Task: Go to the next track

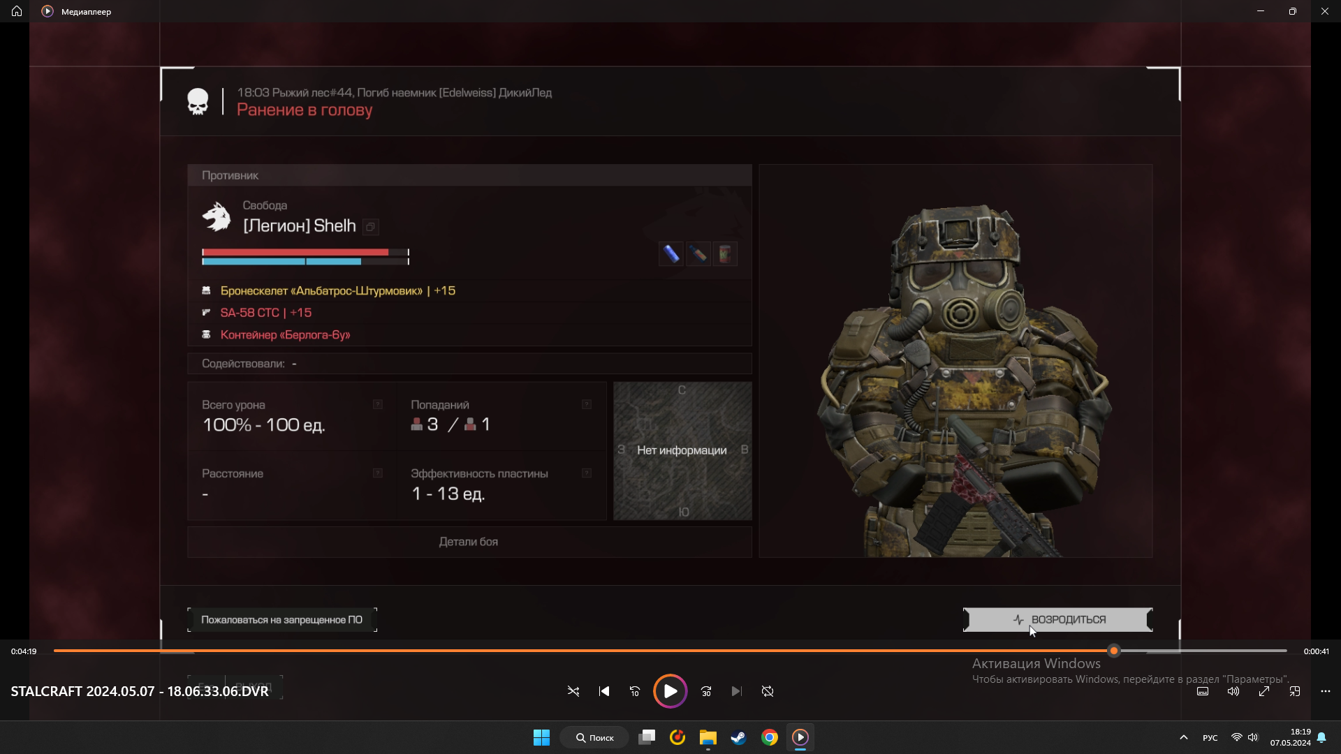Action: click(x=737, y=691)
